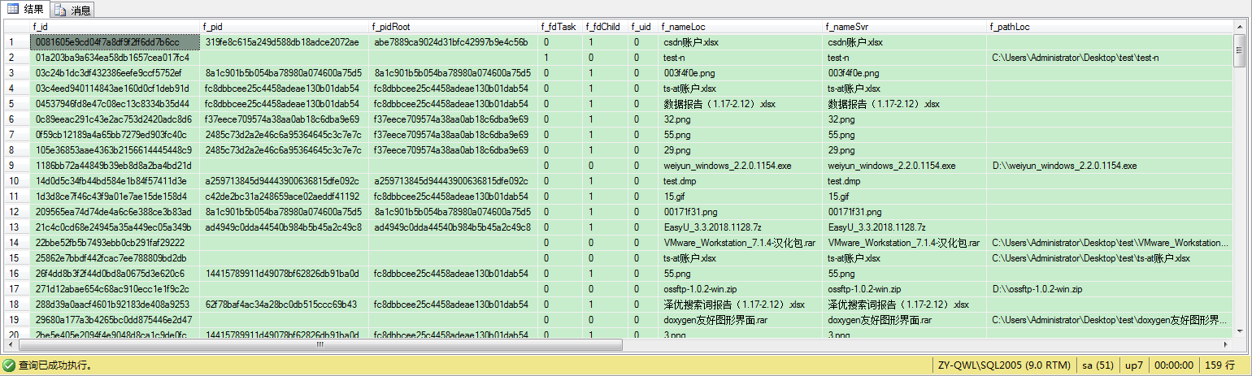Switch to the 消息 tab
This screenshot has width=1252, height=376.
point(74,10)
